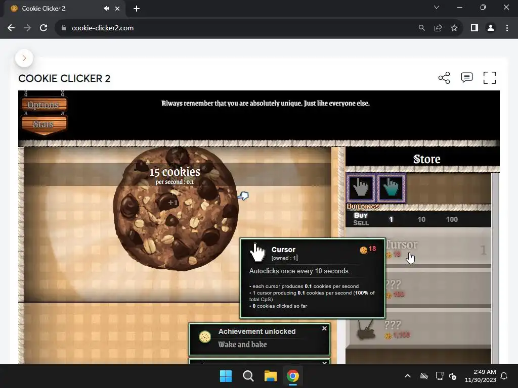Open the muted volume tray icon
This screenshot has height=388, width=518.
click(453, 376)
